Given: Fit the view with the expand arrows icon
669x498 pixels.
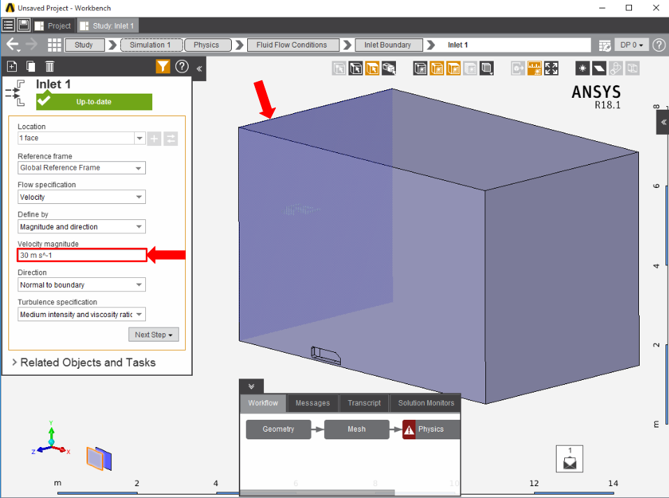Looking at the screenshot, I should [x=551, y=68].
